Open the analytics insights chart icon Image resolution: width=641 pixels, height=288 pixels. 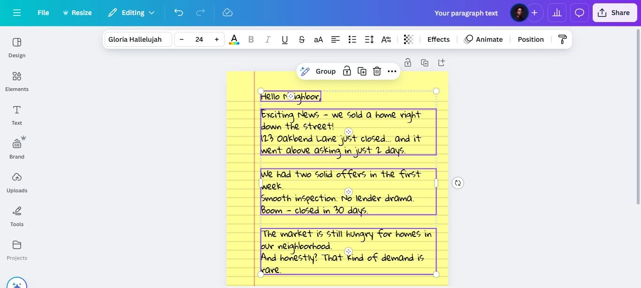pos(557,13)
